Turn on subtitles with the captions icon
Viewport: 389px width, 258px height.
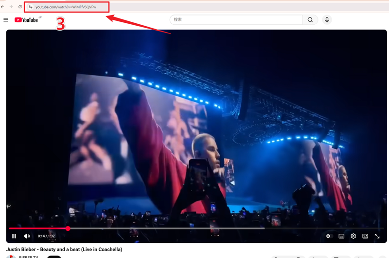(341, 236)
